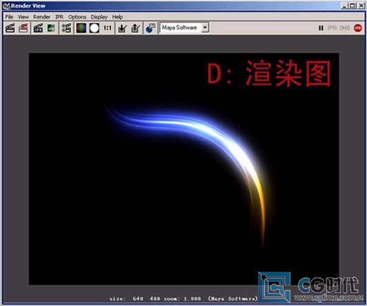Image resolution: width=367 pixels, height=306 pixels.
Task: Open the Display menu
Action: coord(100,17)
